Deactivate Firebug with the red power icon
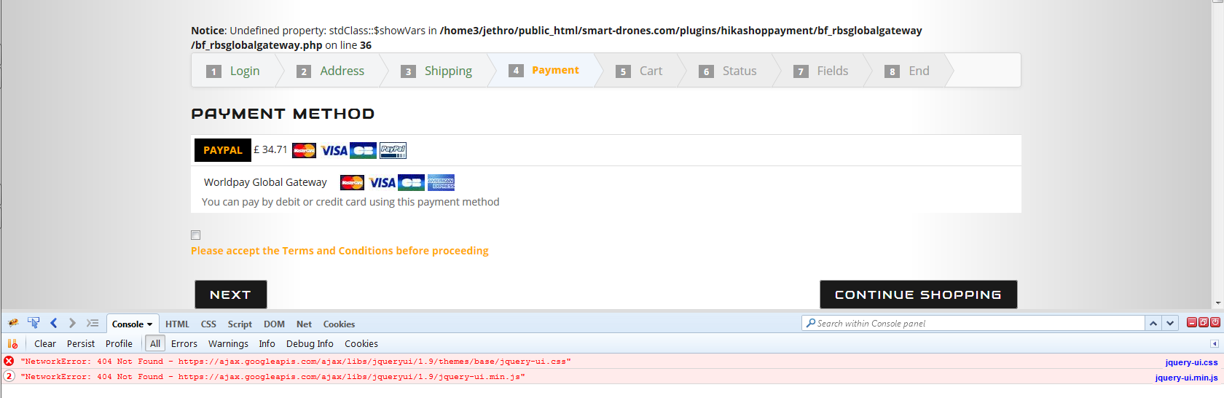Image resolution: width=1224 pixels, height=398 pixels. [x=1215, y=322]
